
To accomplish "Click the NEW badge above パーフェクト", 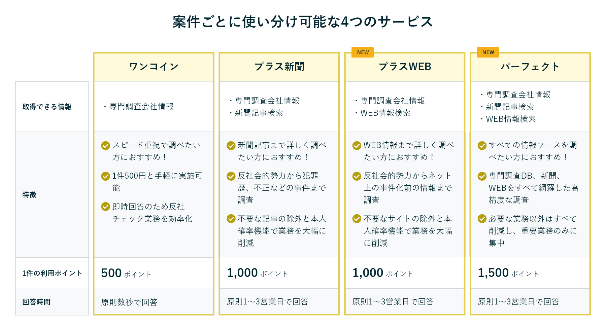I will (x=488, y=52).
